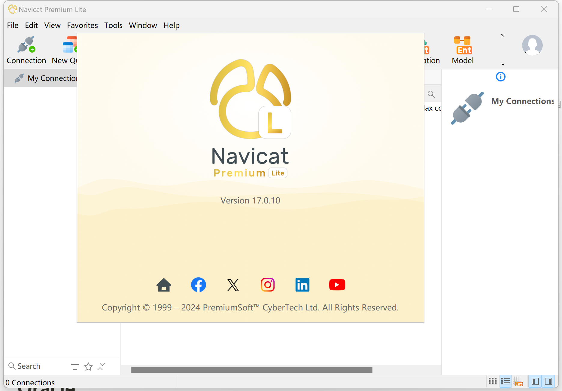Open the toolbar options dropdown arrow
Viewport: 562px width, 391px height.
tap(503, 65)
